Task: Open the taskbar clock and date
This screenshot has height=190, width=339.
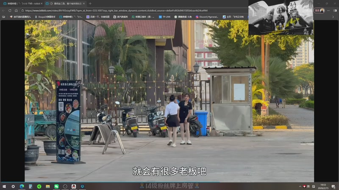Action: point(323,186)
